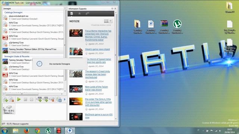
Task: Click the volume icon in the system tray
Action: tap(220, 131)
